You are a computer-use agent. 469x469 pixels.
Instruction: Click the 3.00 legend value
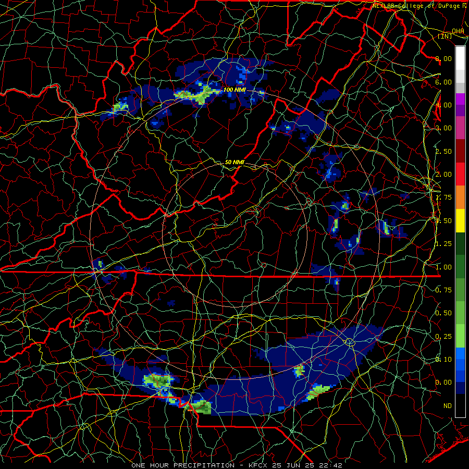[443, 128]
